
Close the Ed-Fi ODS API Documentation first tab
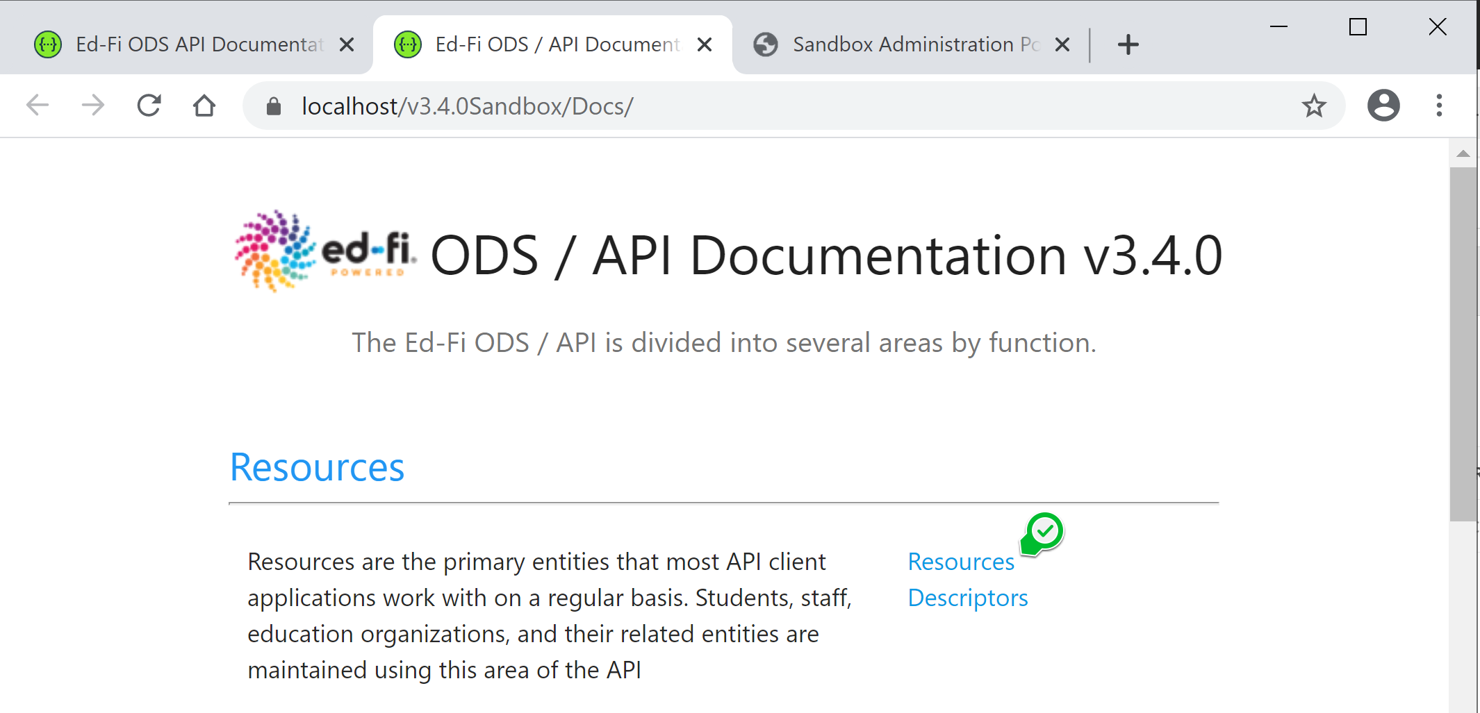347,44
